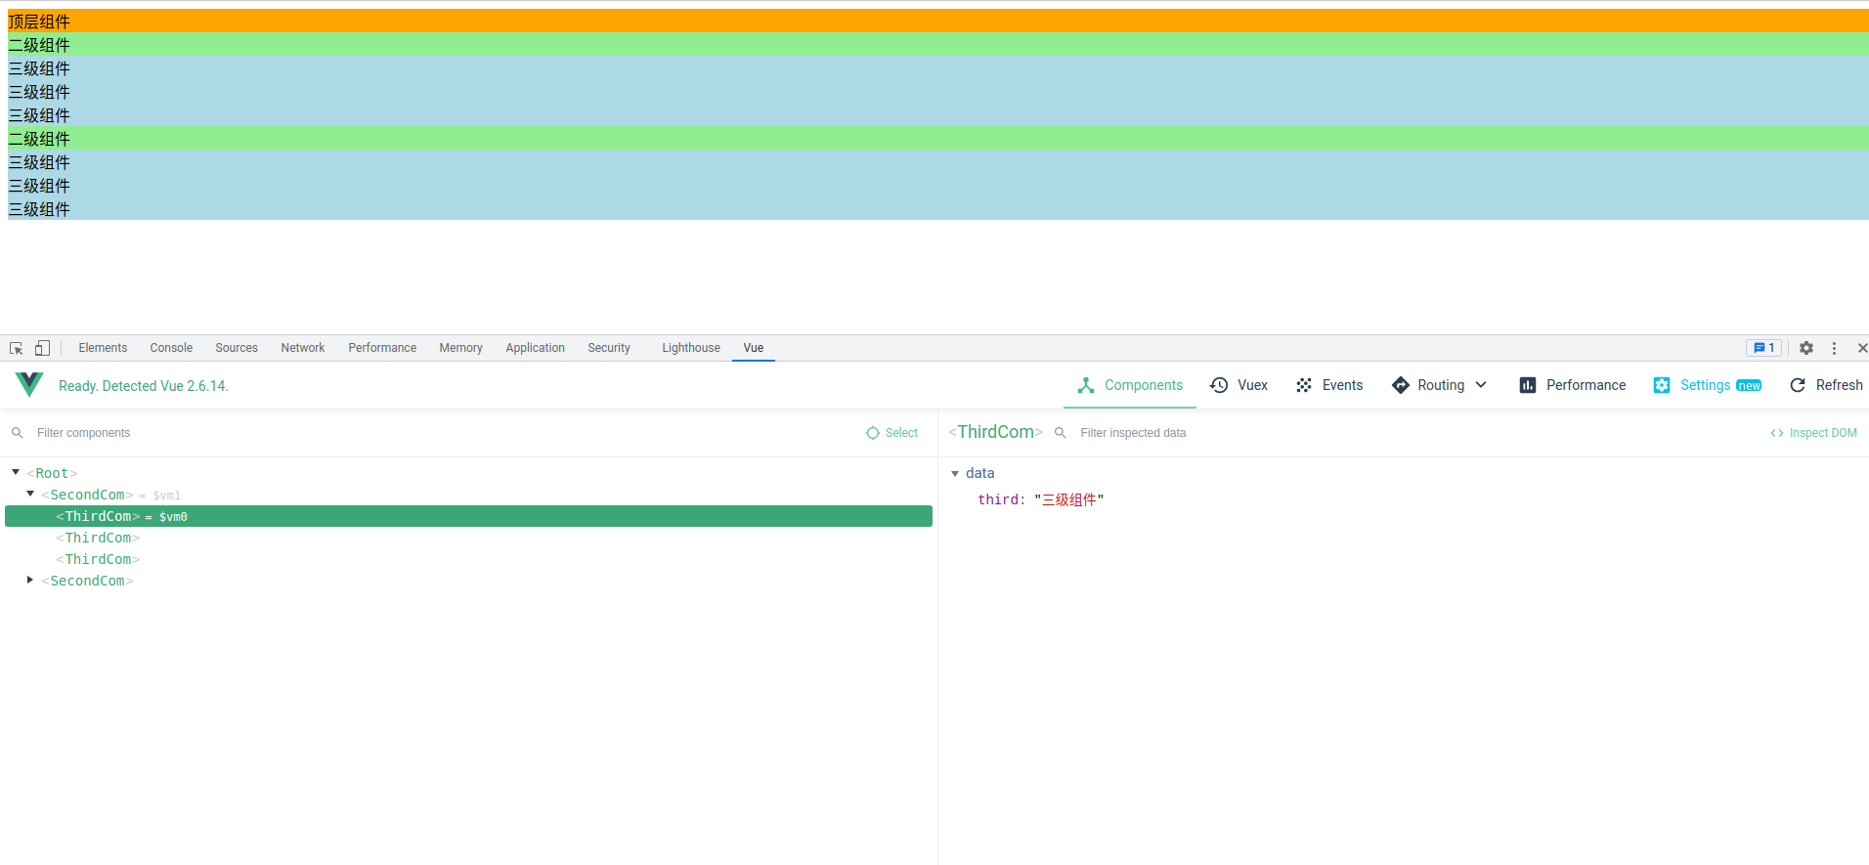Image resolution: width=1869 pixels, height=865 pixels.
Task: Open the Lighthouse tab
Action: coord(691,348)
